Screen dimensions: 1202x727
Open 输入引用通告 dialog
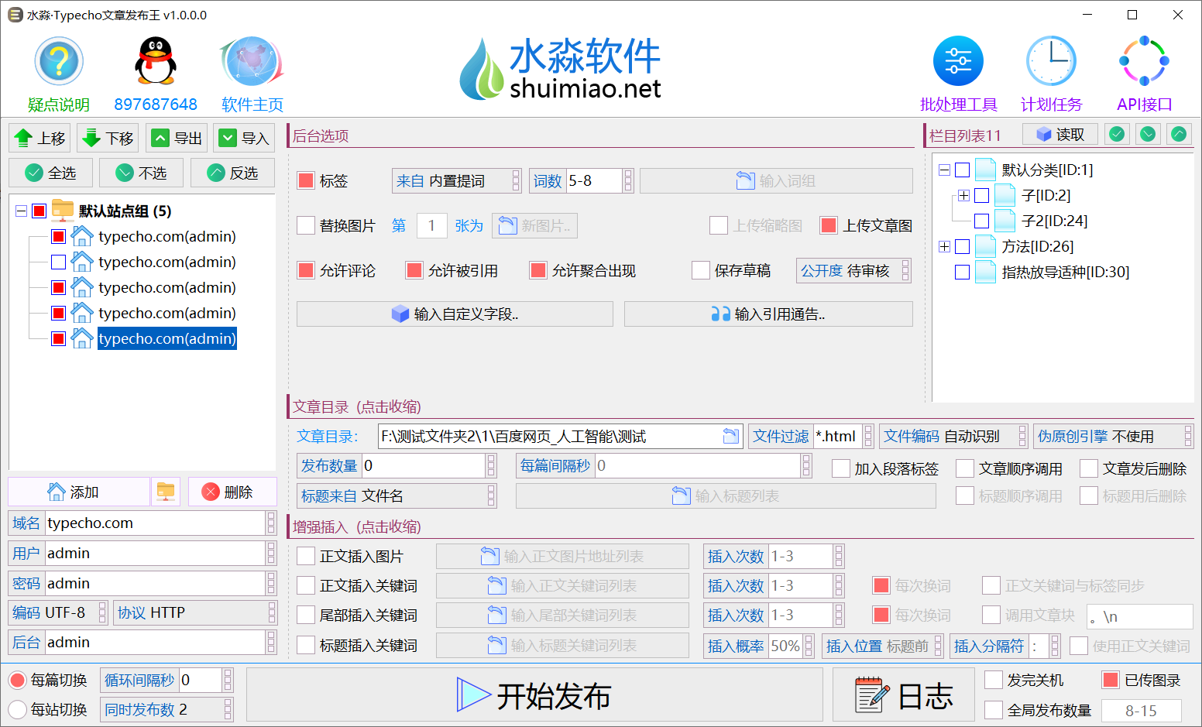768,314
